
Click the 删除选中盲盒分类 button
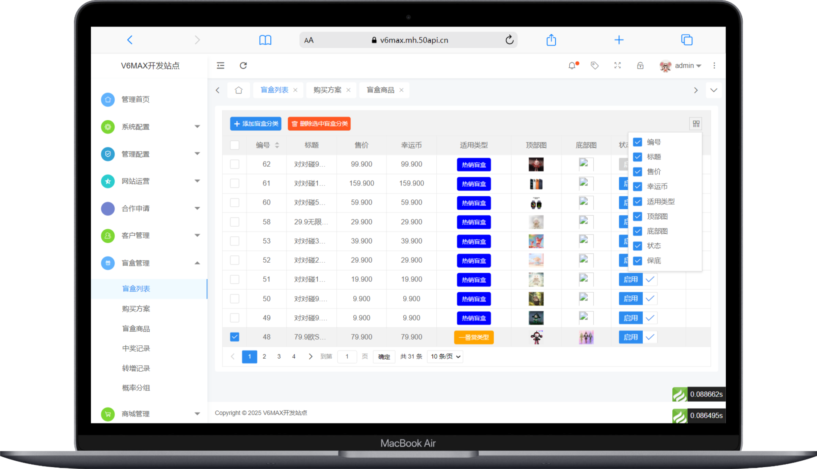tap(319, 124)
